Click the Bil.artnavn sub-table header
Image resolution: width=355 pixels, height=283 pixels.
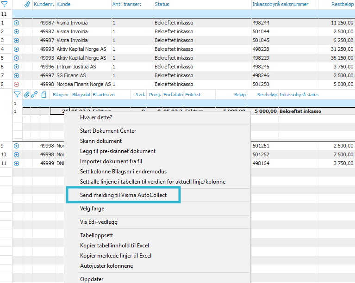104,94
